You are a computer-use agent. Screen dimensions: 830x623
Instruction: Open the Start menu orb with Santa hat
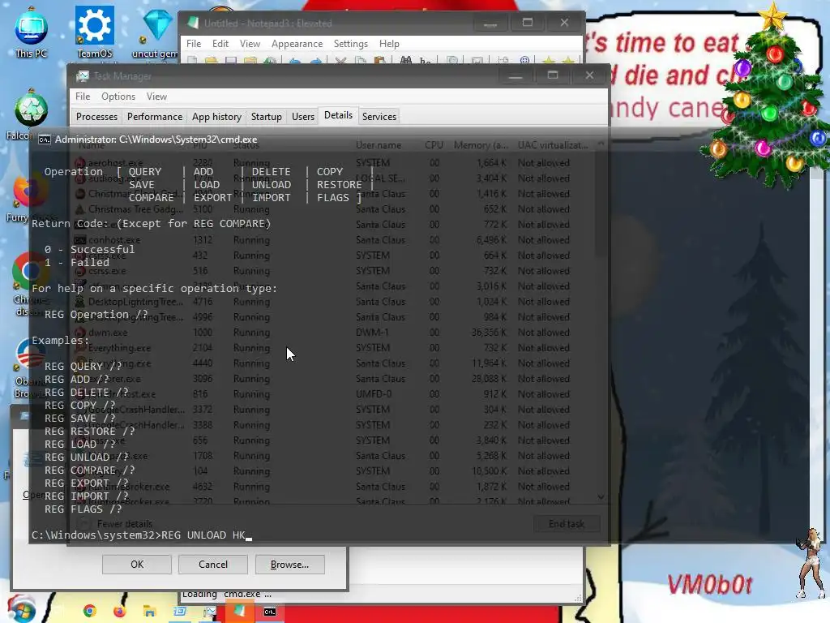coord(21,609)
